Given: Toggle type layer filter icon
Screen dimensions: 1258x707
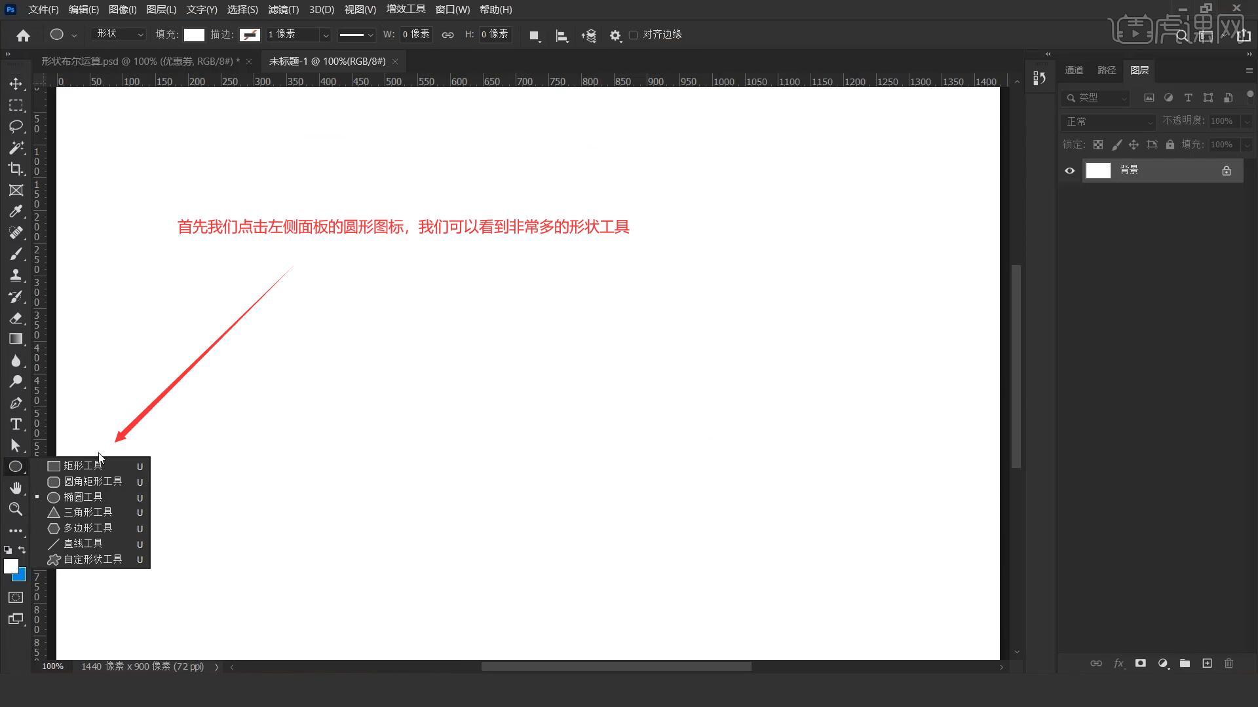Looking at the screenshot, I should coord(1188,98).
